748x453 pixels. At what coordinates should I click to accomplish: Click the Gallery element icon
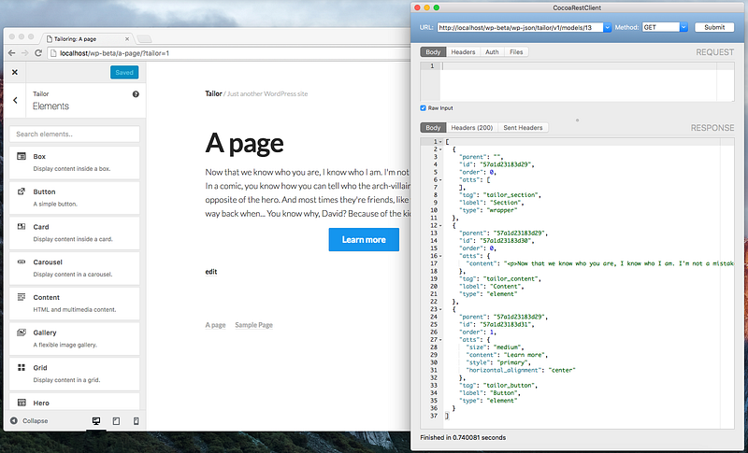[x=22, y=333]
